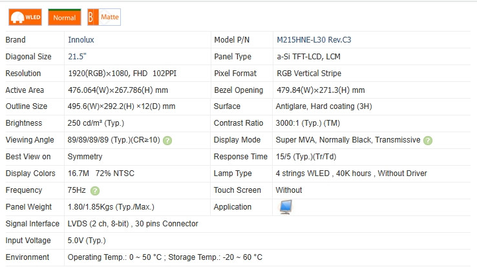Select Antiglare, Hard coating (3H) value

pyautogui.click(x=324, y=106)
